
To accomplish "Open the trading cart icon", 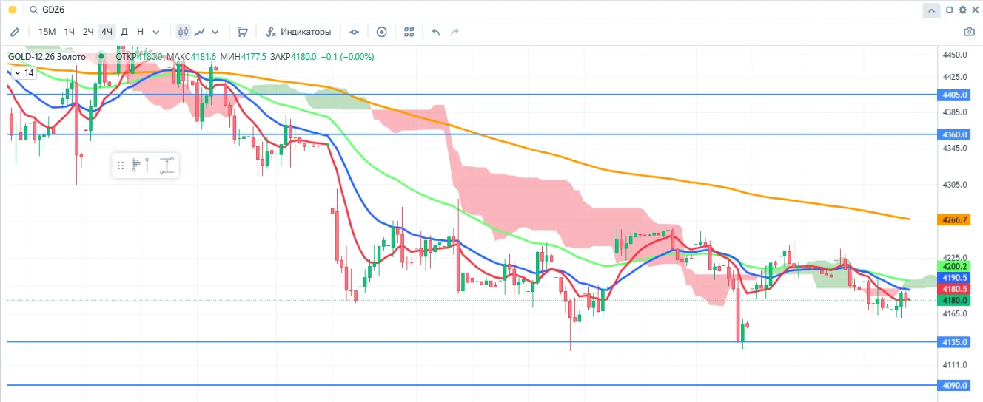I will [x=242, y=32].
